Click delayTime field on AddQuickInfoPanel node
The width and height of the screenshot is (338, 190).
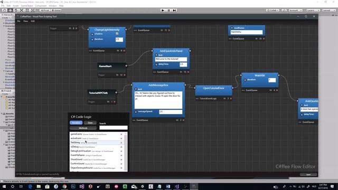click(183, 64)
